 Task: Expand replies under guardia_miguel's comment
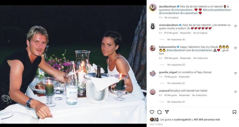click(x=176, y=83)
